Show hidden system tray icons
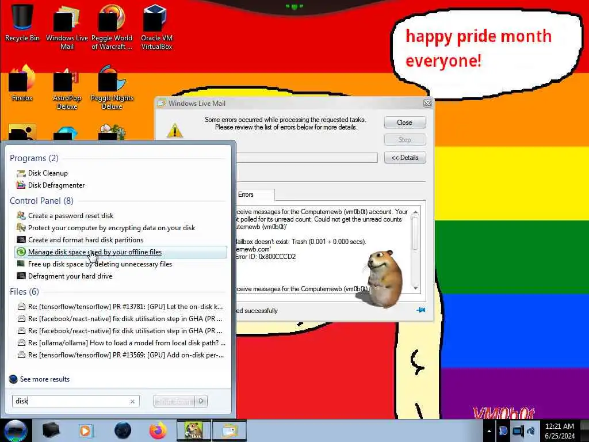This screenshot has height=442, width=589. click(489, 431)
